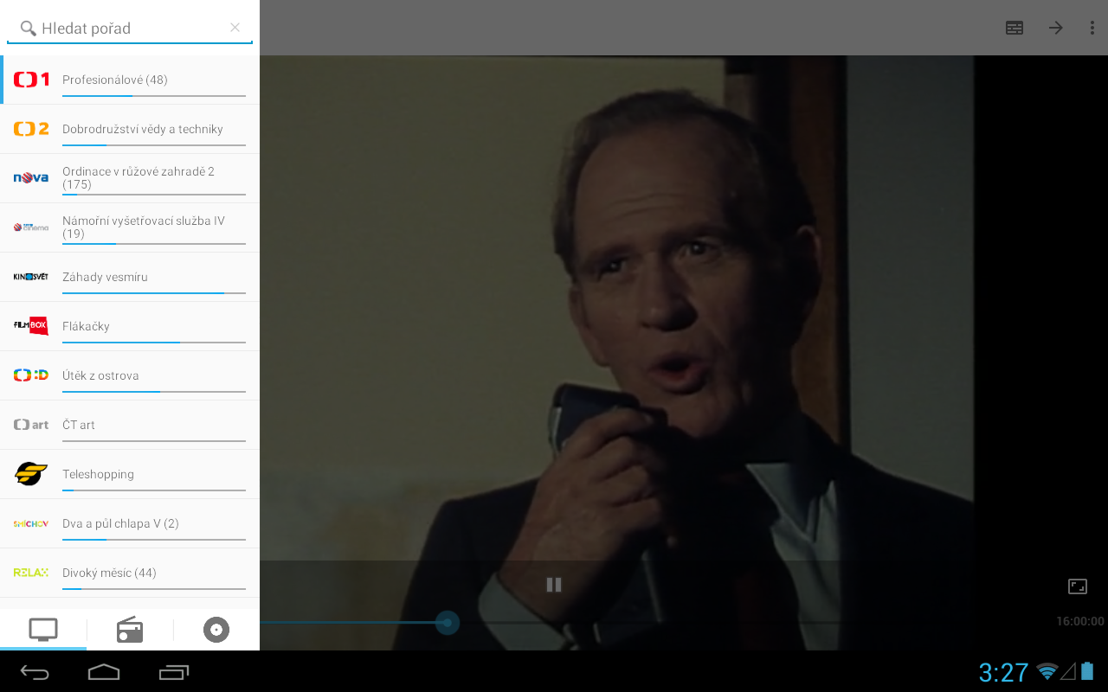Select ČT :D channel Útěk z ostrova

[x=130, y=375]
